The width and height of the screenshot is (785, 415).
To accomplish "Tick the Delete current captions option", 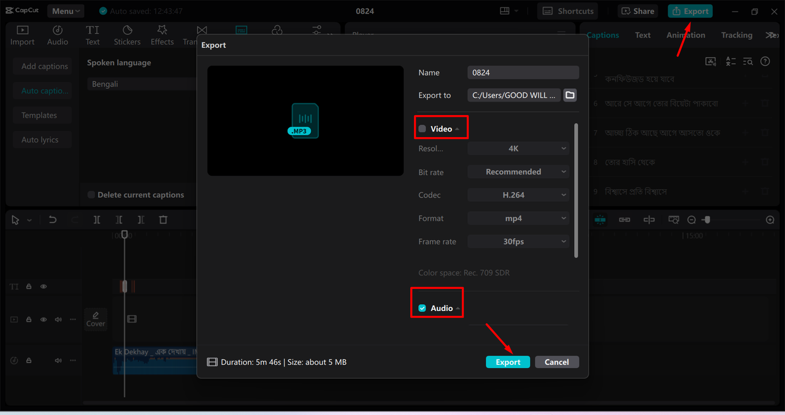I will click(91, 195).
